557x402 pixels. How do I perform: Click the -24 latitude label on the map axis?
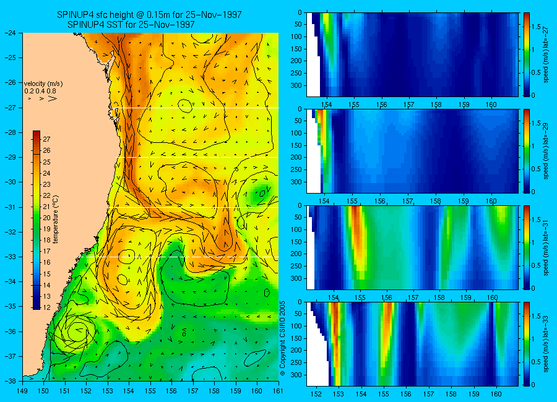[x=11, y=33]
